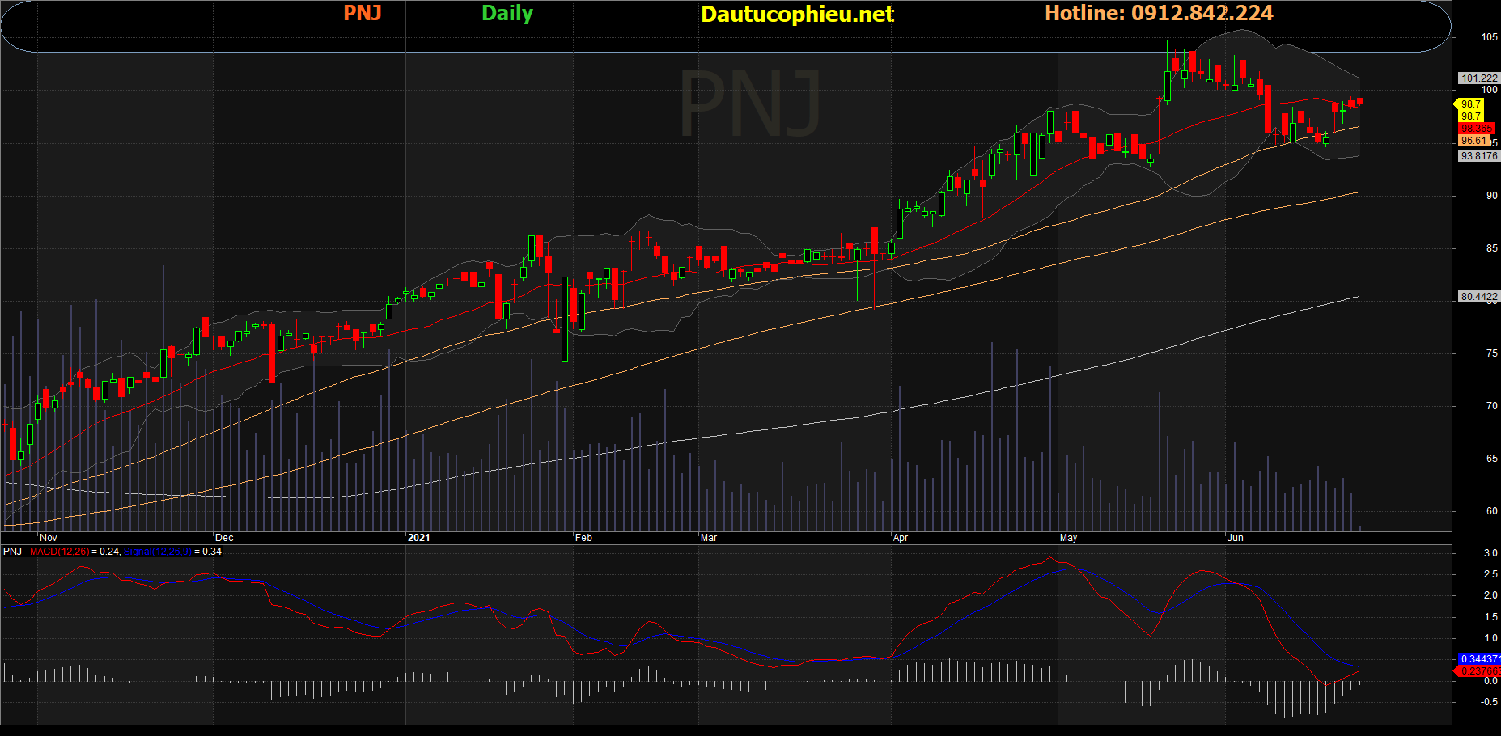Click the red 0.23766 MACD value tag
The height and width of the screenshot is (736, 1501).
tap(1478, 671)
